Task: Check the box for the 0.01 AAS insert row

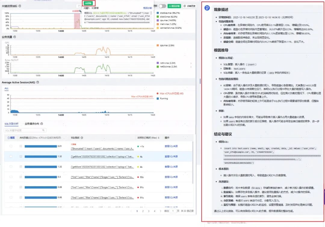Action: click(x=11, y=146)
